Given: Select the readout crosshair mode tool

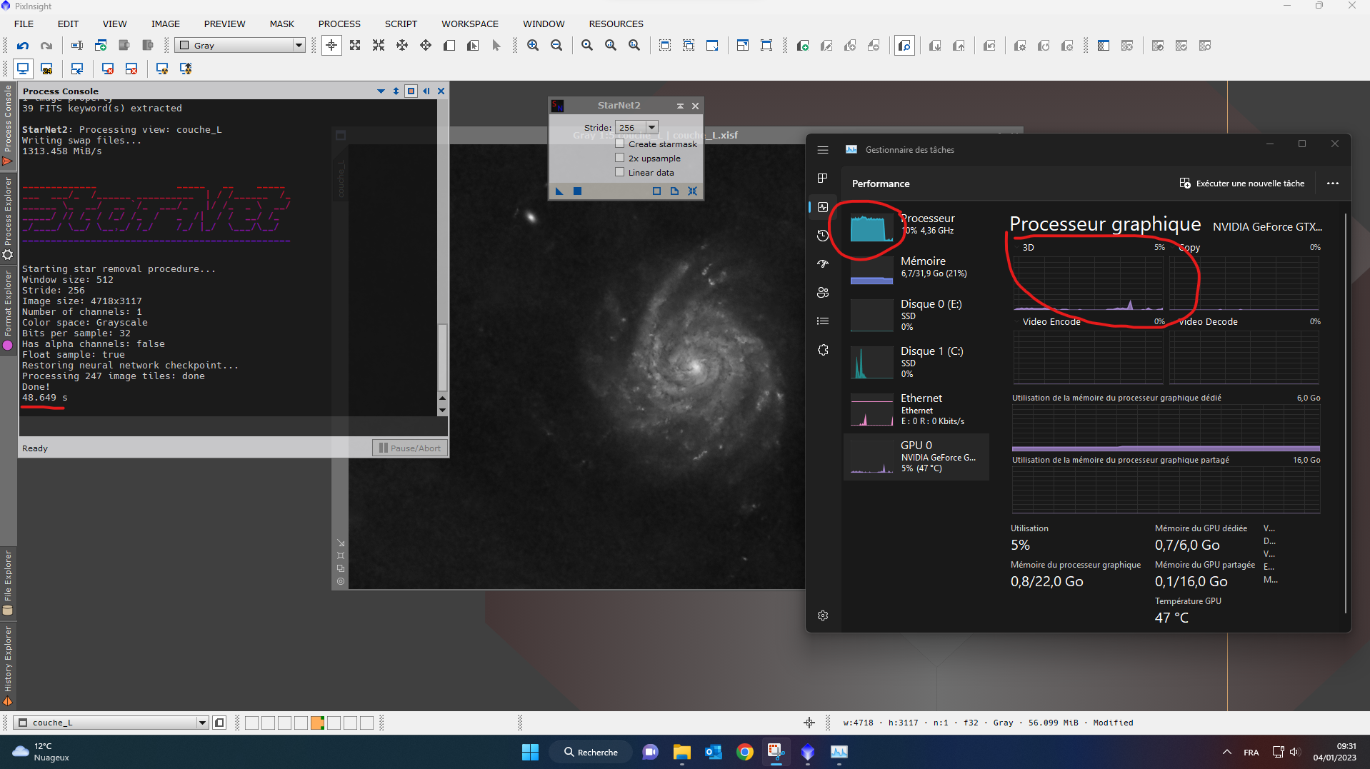Looking at the screenshot, I should coord(331,46).
